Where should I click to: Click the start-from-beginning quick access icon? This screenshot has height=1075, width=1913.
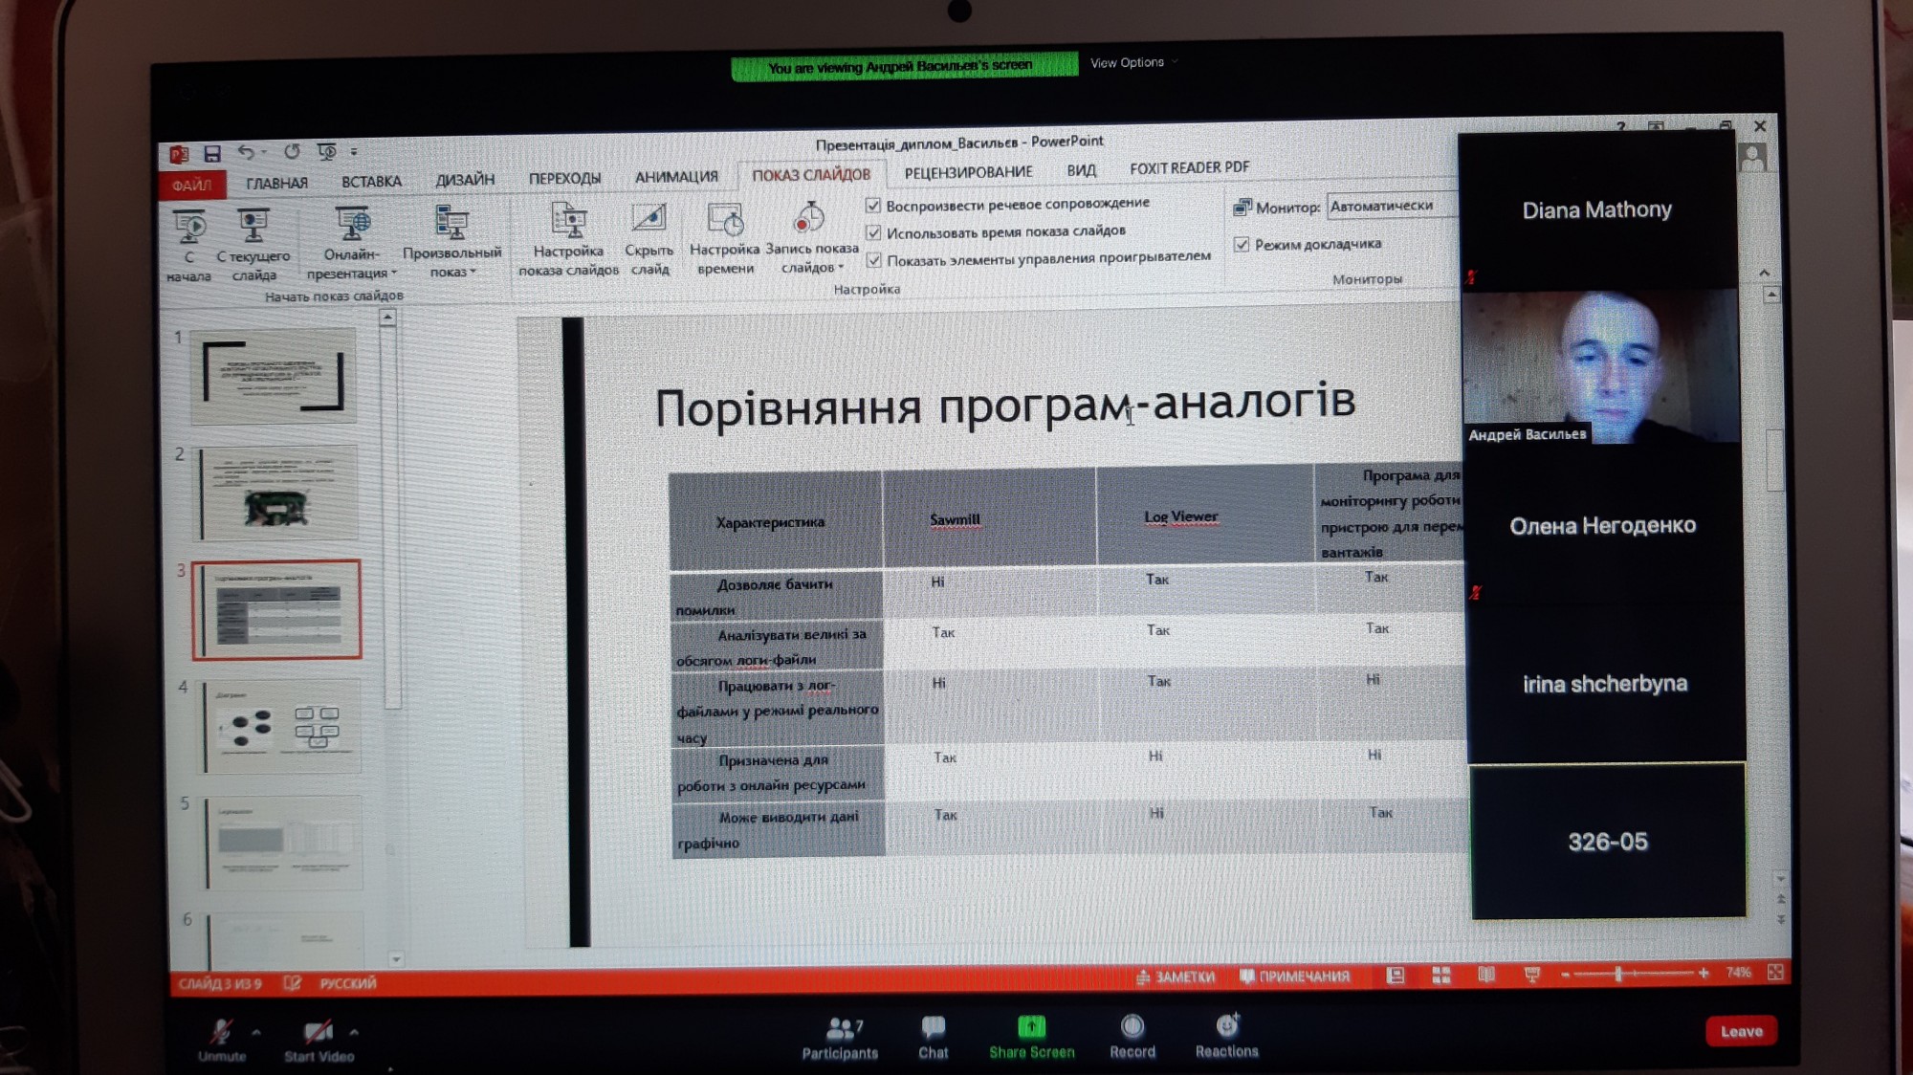point(327,151)
